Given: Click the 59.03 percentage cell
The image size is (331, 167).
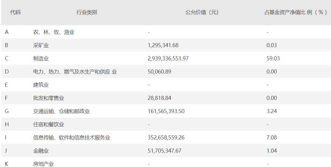Looking at the screenshot, I should click(x=273, y=58).
